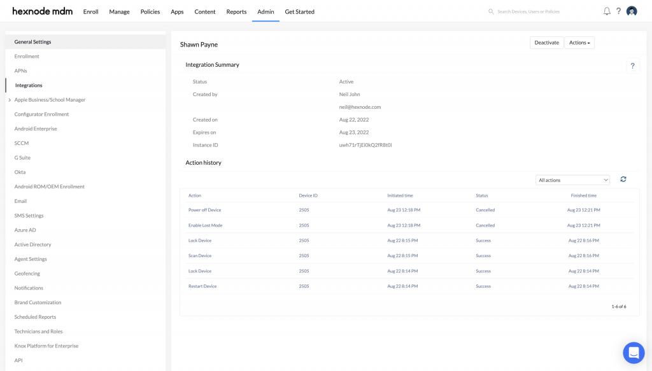Refresh the action history list

(623, 179)
